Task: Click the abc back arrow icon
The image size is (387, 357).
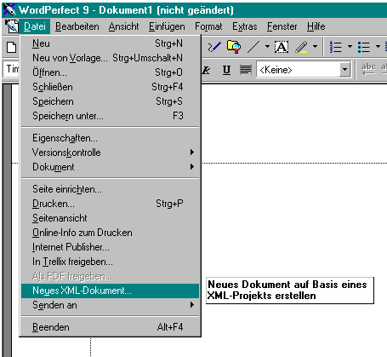Action: 368,70
